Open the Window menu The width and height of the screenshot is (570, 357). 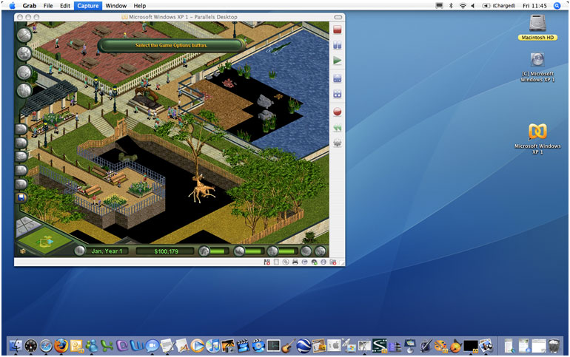(115, 5)
